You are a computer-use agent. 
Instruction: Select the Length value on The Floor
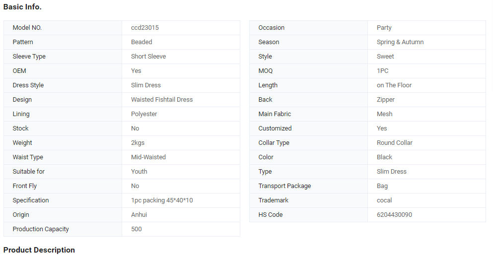click(394, 85)
